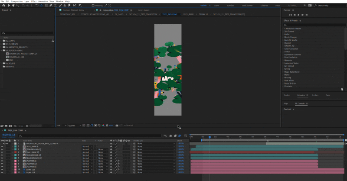Open the Quarter resolution dropdown

pos(74,126)
